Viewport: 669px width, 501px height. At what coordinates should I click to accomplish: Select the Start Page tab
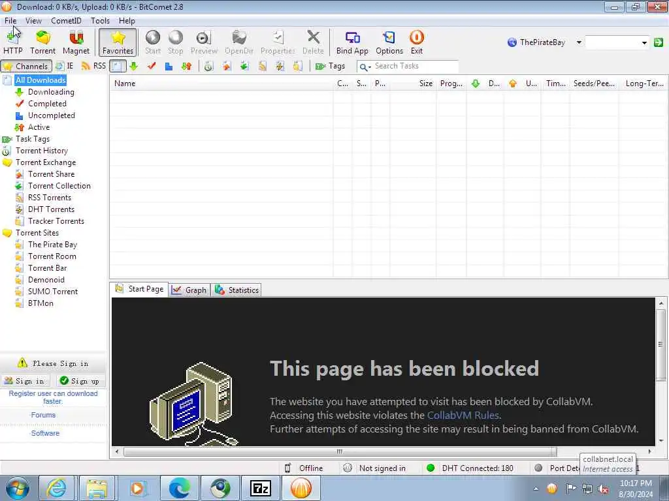tap(139, 289)
